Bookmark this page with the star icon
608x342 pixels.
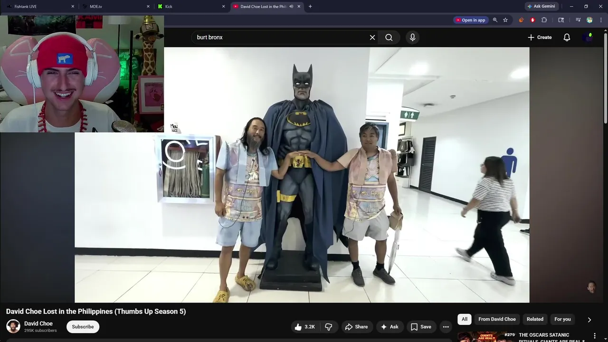pyautogui.click(x=505, y=20)
